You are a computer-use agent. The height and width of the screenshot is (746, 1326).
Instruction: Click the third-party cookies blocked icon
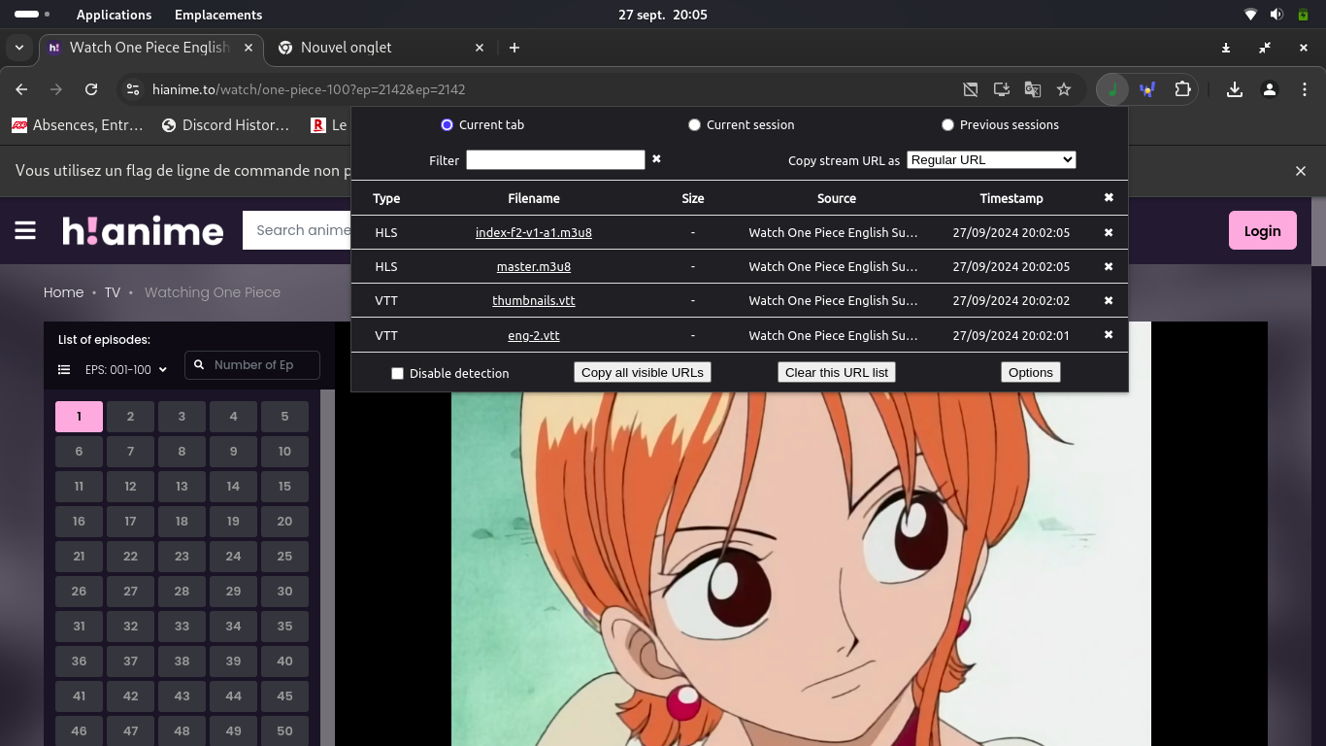[971, 89]
